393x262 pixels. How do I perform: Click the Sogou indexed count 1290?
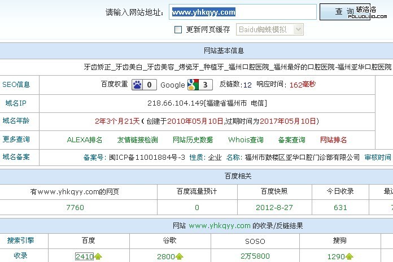pyautogui.click(x=336, y=256)
